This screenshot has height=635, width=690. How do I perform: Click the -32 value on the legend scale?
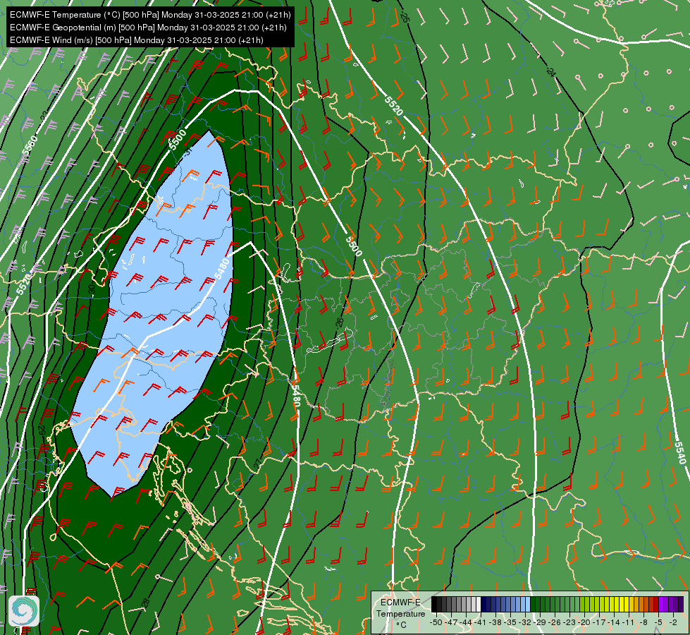pos(525,623)
